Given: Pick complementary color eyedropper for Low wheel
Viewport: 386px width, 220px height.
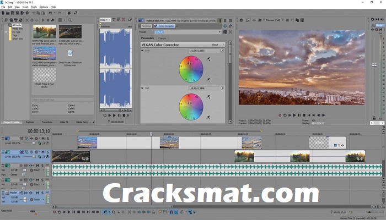Looking at the screenshot, I should (208, 59).
